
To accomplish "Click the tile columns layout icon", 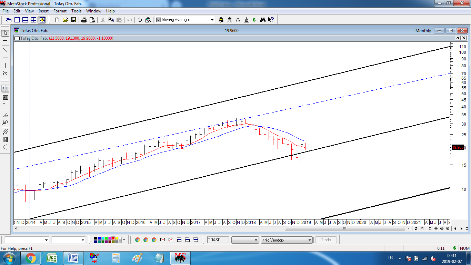I will pyautogui.click(x=17, y=20).
